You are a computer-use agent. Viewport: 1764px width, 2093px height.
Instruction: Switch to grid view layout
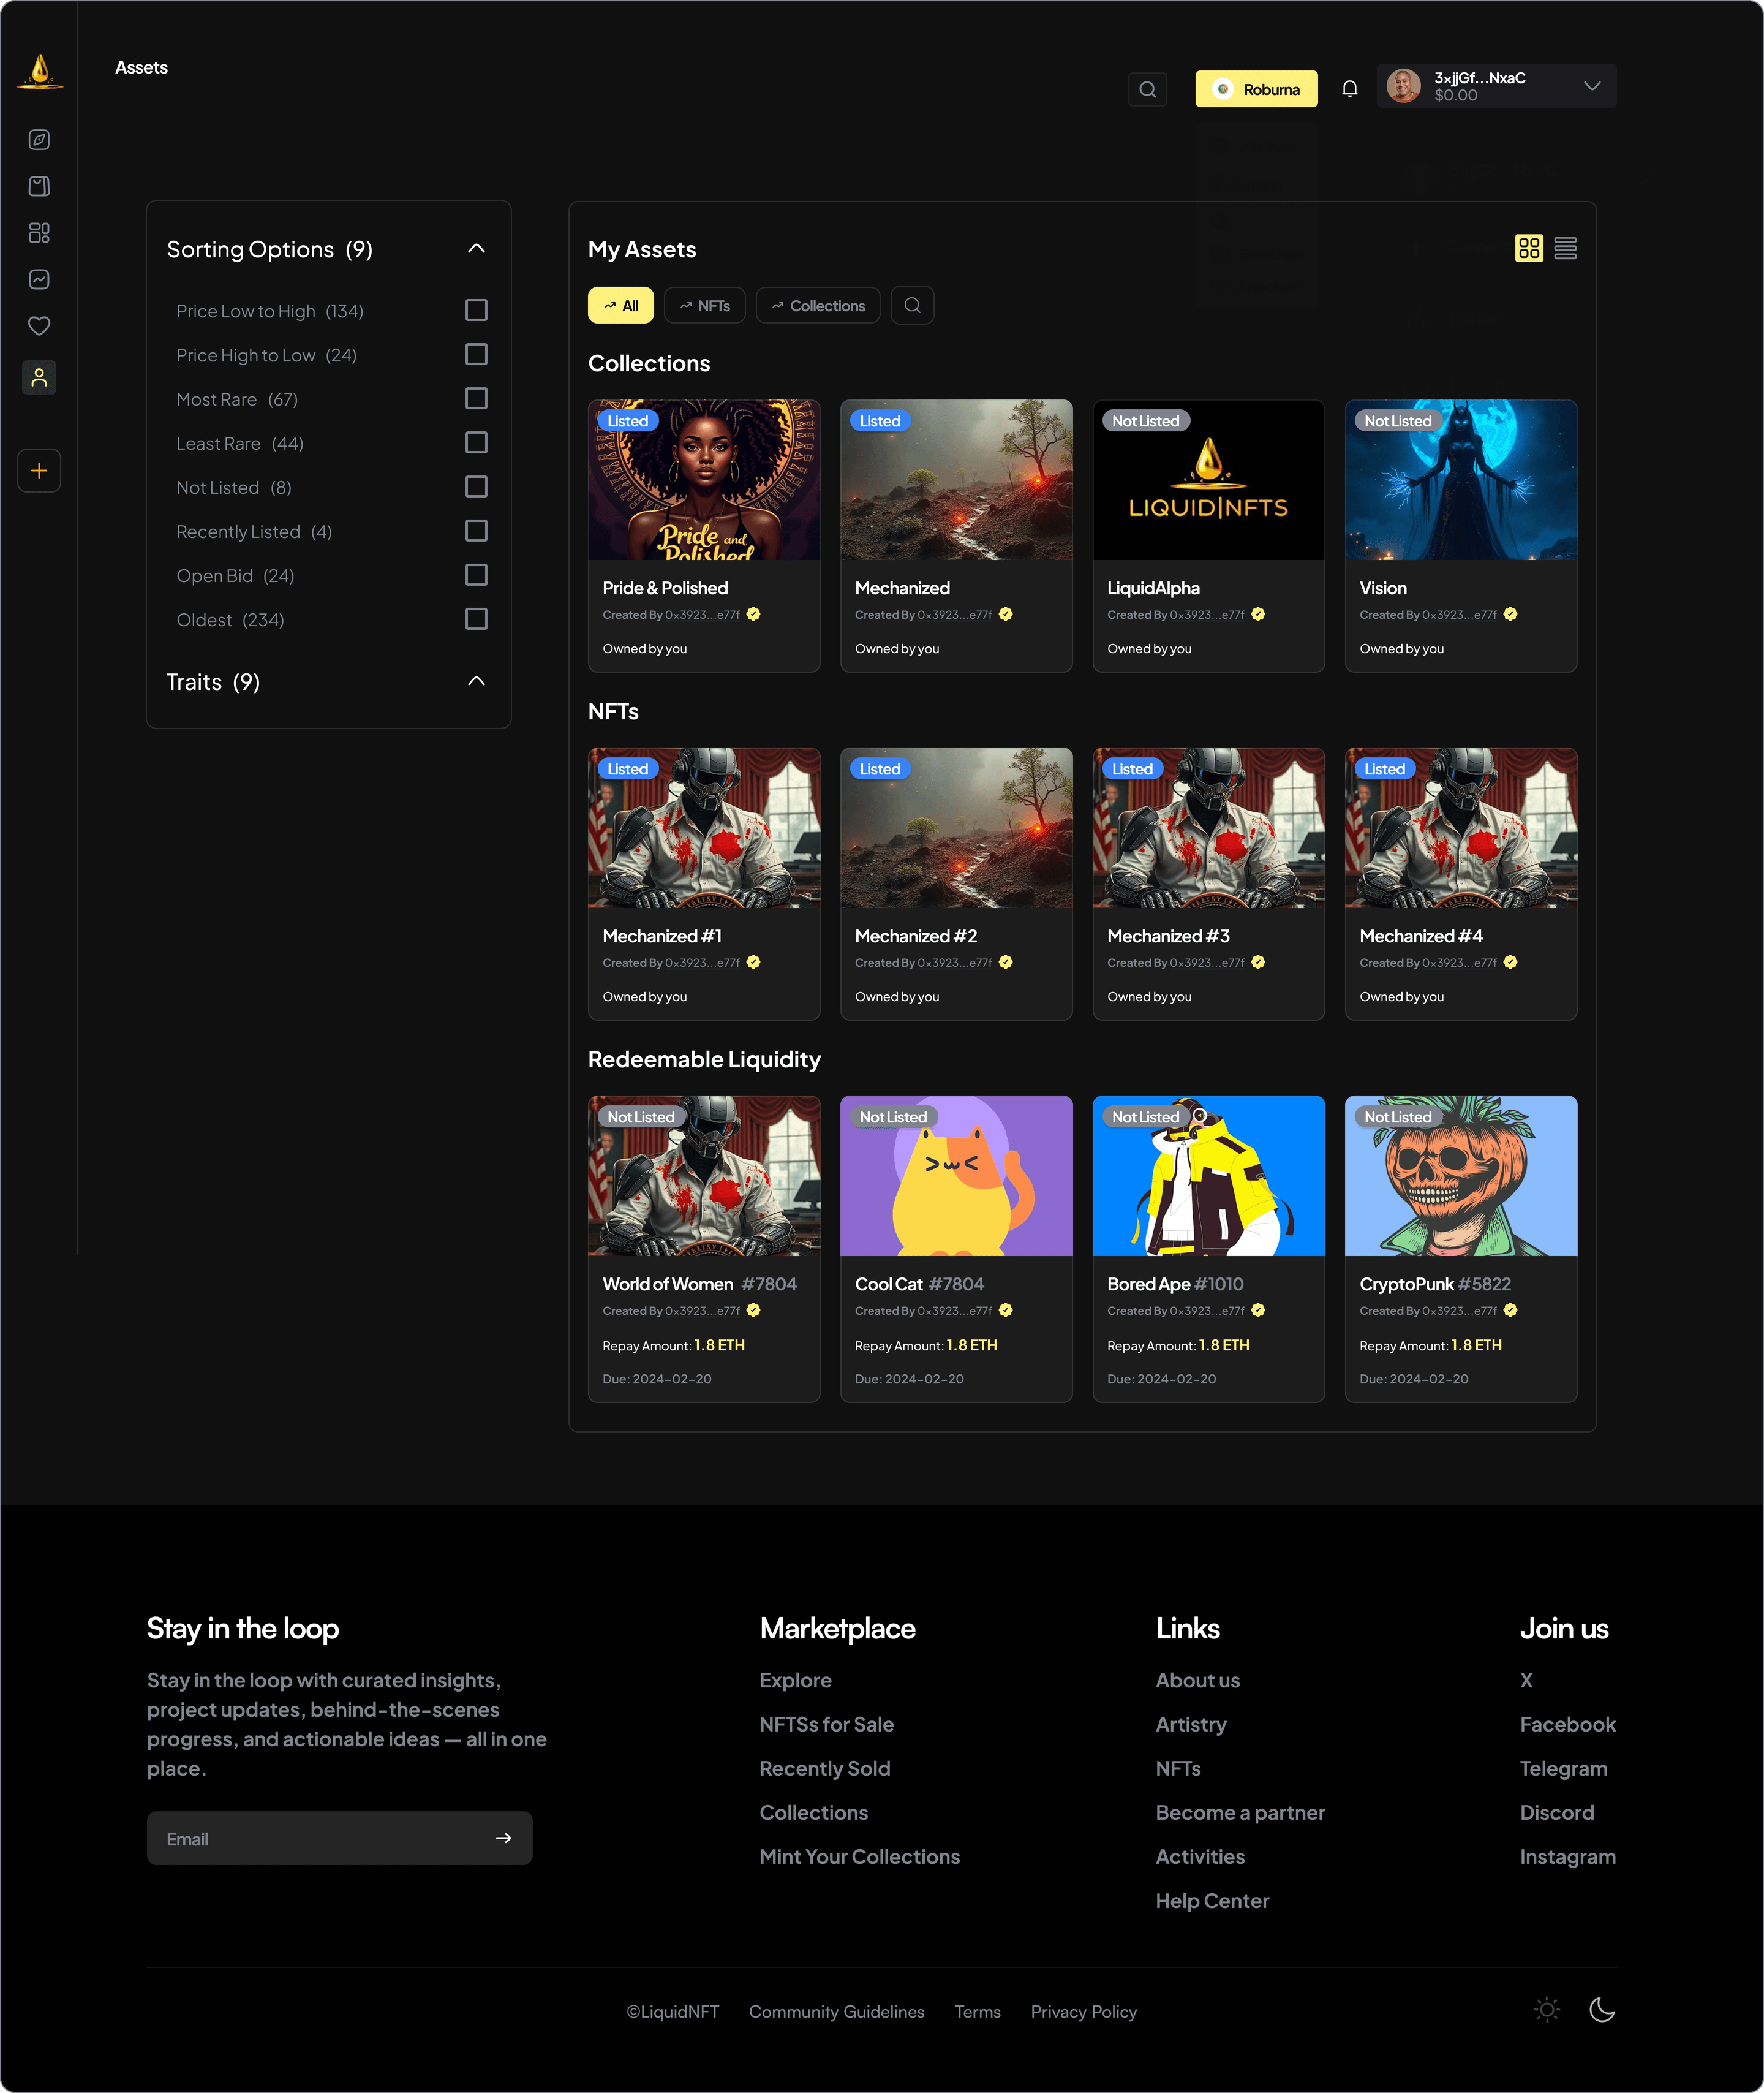[1529, 248]
